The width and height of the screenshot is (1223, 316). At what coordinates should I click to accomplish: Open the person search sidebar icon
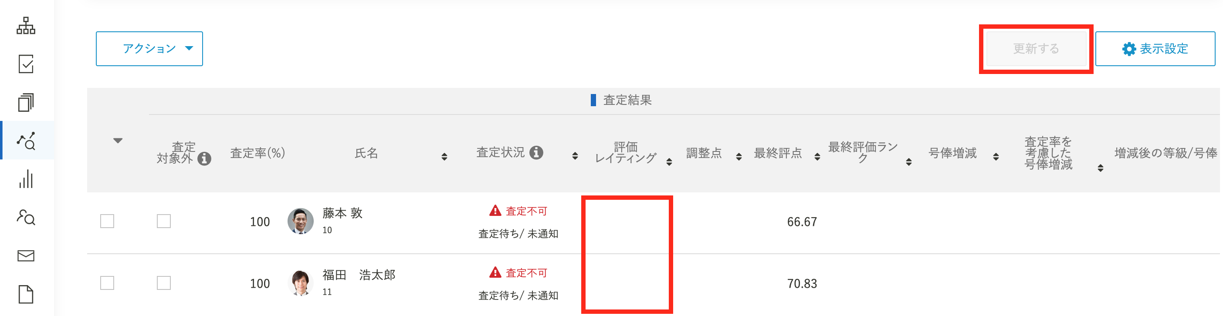click(26, 217)
